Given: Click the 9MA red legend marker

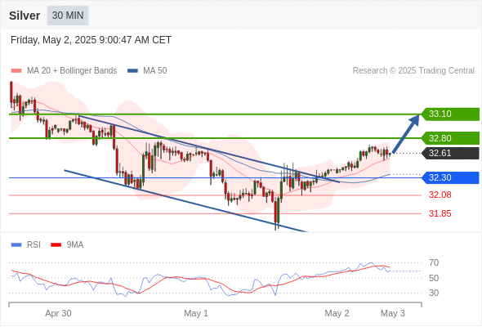Looking at the screenshot, I should point(56,245).
